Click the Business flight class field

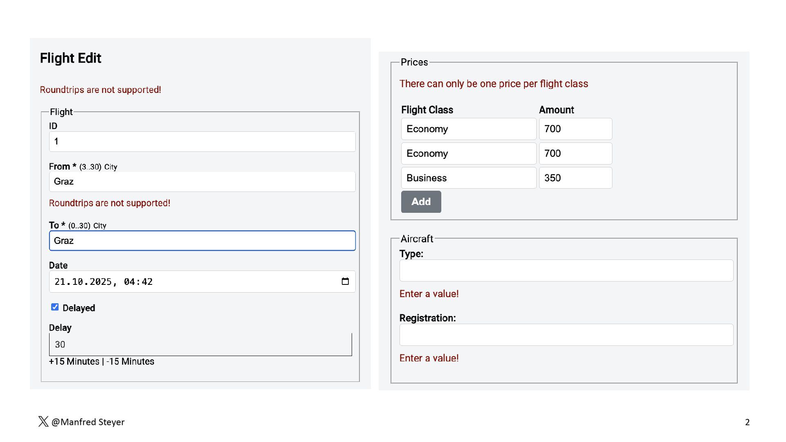pyautogui.click(x=468, y=178)
